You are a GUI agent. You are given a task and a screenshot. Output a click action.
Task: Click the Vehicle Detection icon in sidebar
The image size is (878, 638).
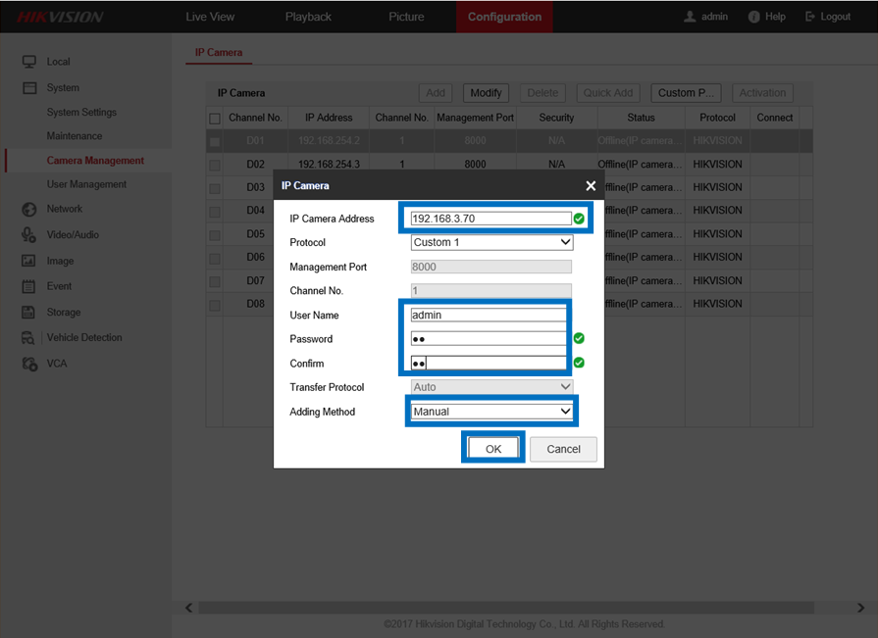point(28,338)
